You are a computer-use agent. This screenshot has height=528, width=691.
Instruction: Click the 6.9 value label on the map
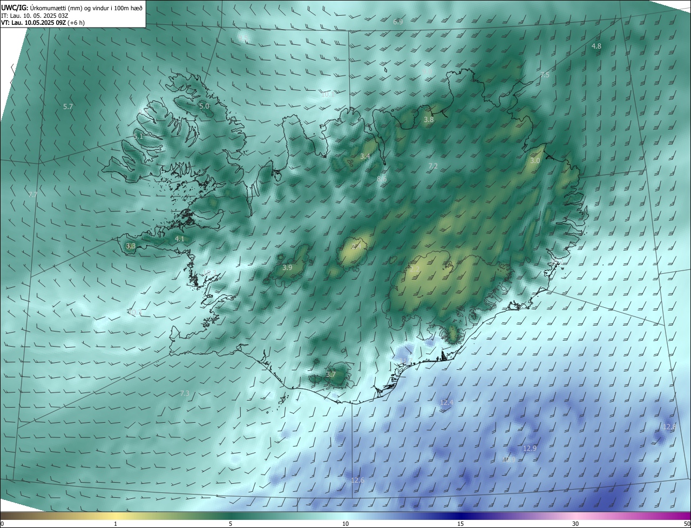click(x=398, y=22)
